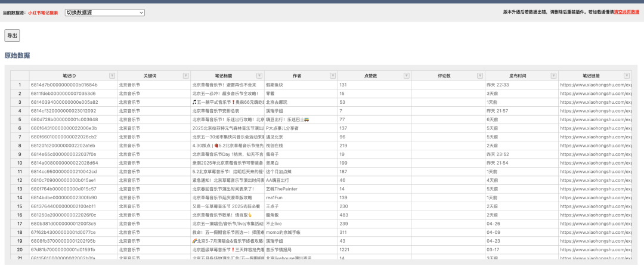Click publish time 6天前

[x=522, y=120]
